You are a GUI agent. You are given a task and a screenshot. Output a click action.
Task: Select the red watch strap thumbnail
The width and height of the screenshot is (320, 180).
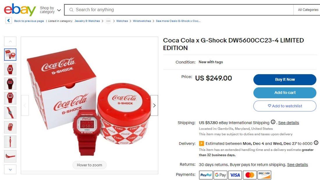coord(10,142)
